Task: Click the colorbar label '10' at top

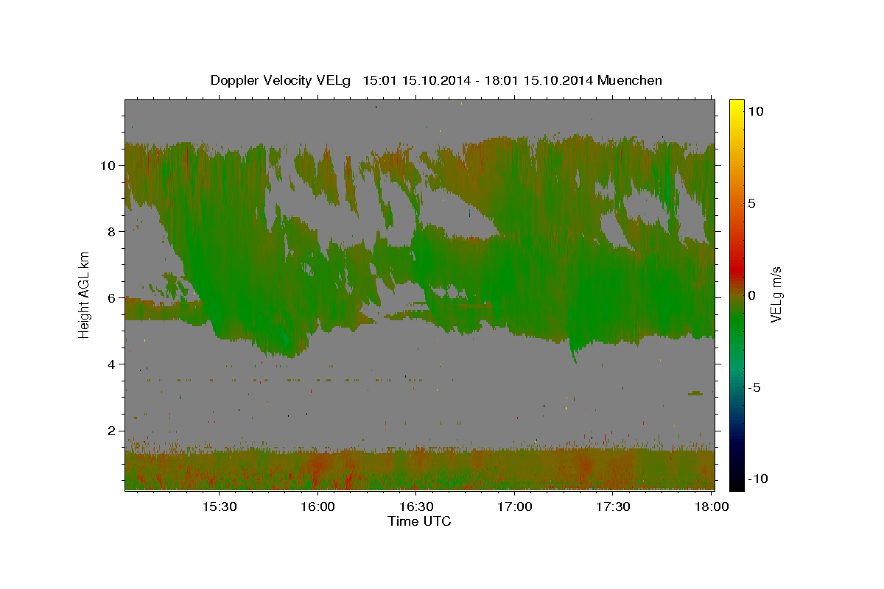Action: (755, 111)
